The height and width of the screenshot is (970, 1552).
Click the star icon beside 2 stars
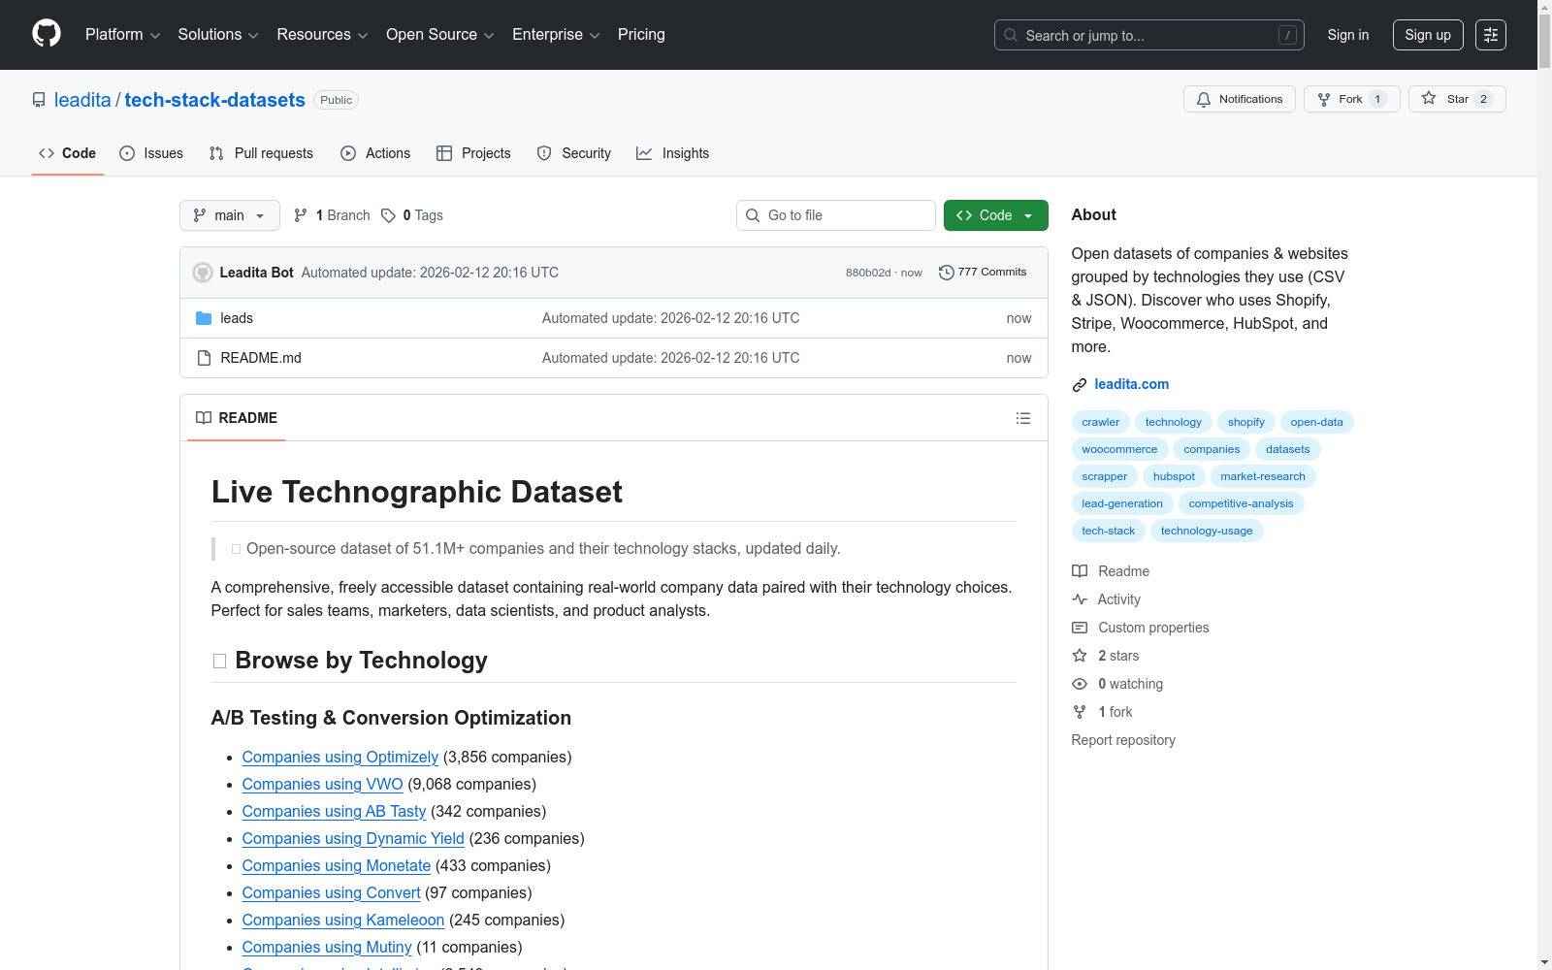(1080, 656)
